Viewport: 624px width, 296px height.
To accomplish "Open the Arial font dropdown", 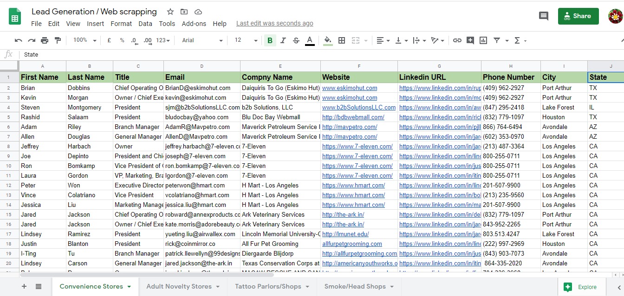I will [x=202, y=40].
